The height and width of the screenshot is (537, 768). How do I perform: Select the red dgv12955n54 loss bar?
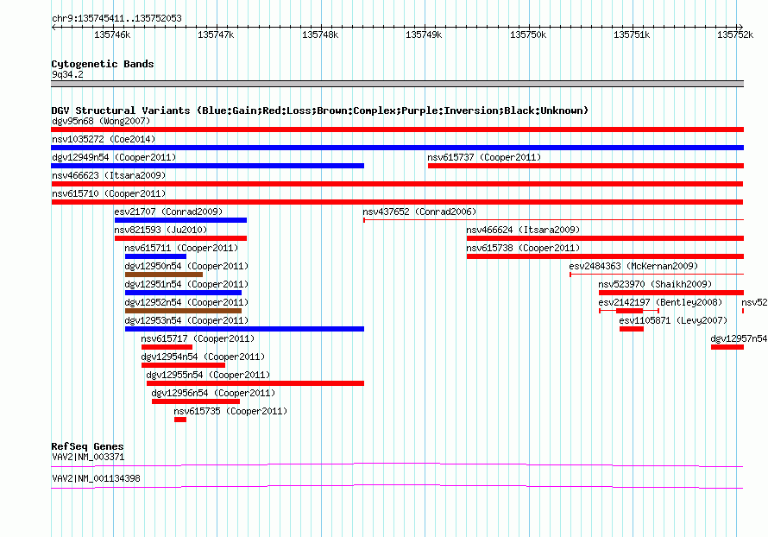[255, 383]
